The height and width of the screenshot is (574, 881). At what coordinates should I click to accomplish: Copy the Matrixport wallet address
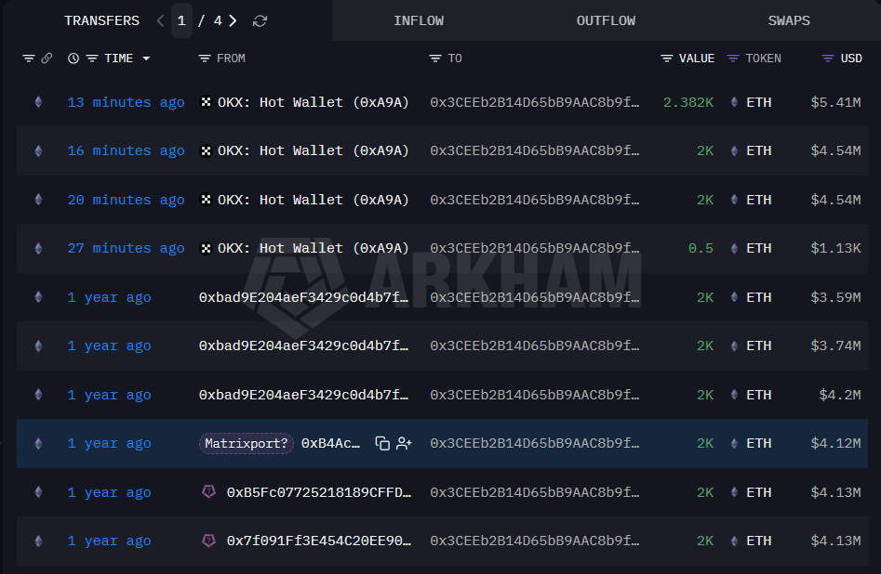coord(381,443)
